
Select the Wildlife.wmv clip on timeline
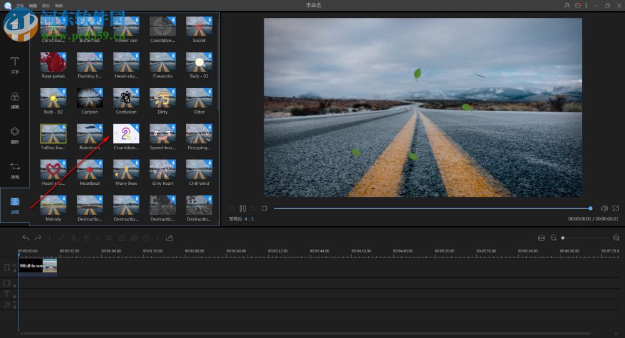tap(37, 266)
